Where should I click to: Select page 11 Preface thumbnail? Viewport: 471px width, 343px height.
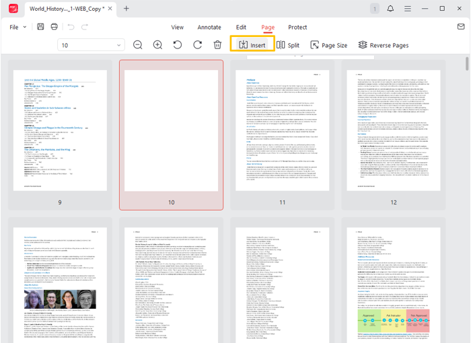tap(283, 135)
